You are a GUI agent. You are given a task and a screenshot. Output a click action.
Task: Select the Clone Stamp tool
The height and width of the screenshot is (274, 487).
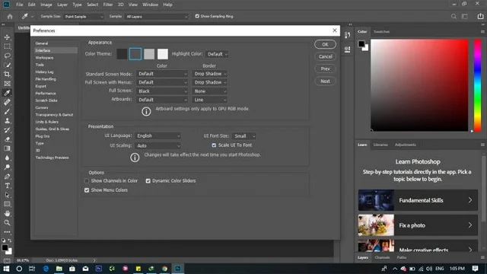[7, 120]
